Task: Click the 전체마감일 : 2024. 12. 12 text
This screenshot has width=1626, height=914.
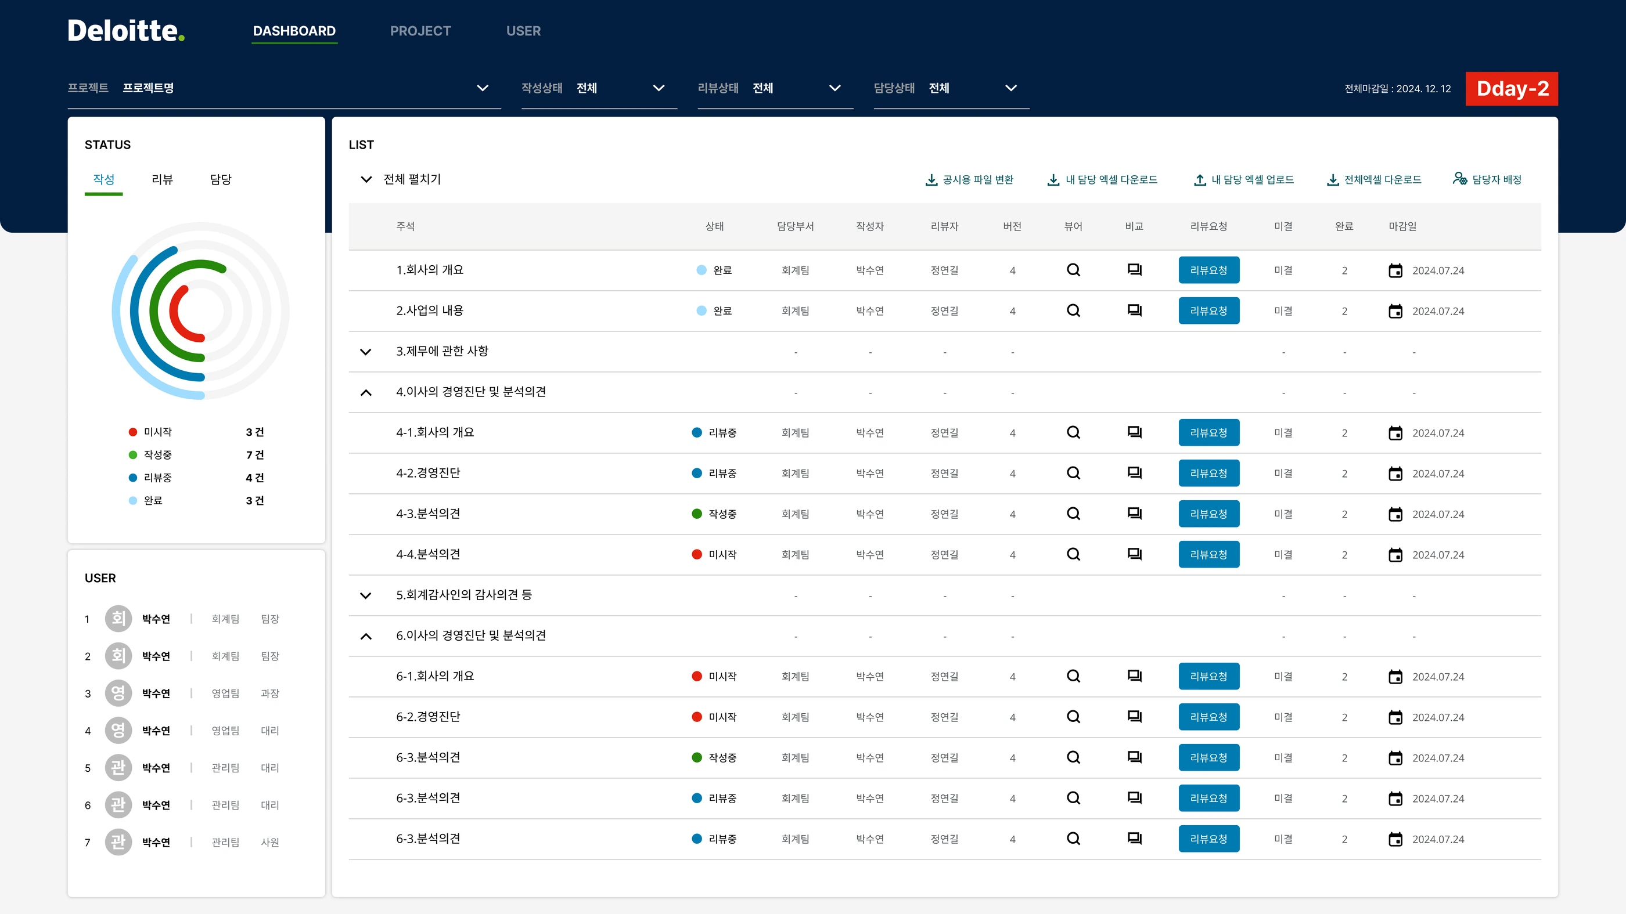Action: coord(1398,89)
